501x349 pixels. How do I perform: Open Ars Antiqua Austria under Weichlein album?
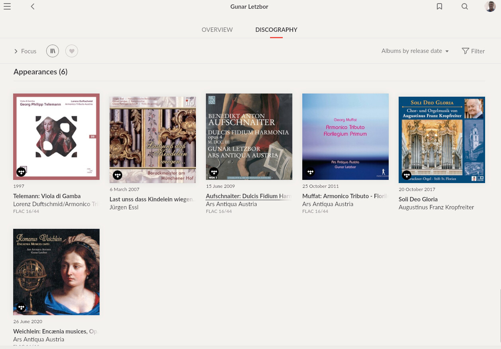pos(39,339)
